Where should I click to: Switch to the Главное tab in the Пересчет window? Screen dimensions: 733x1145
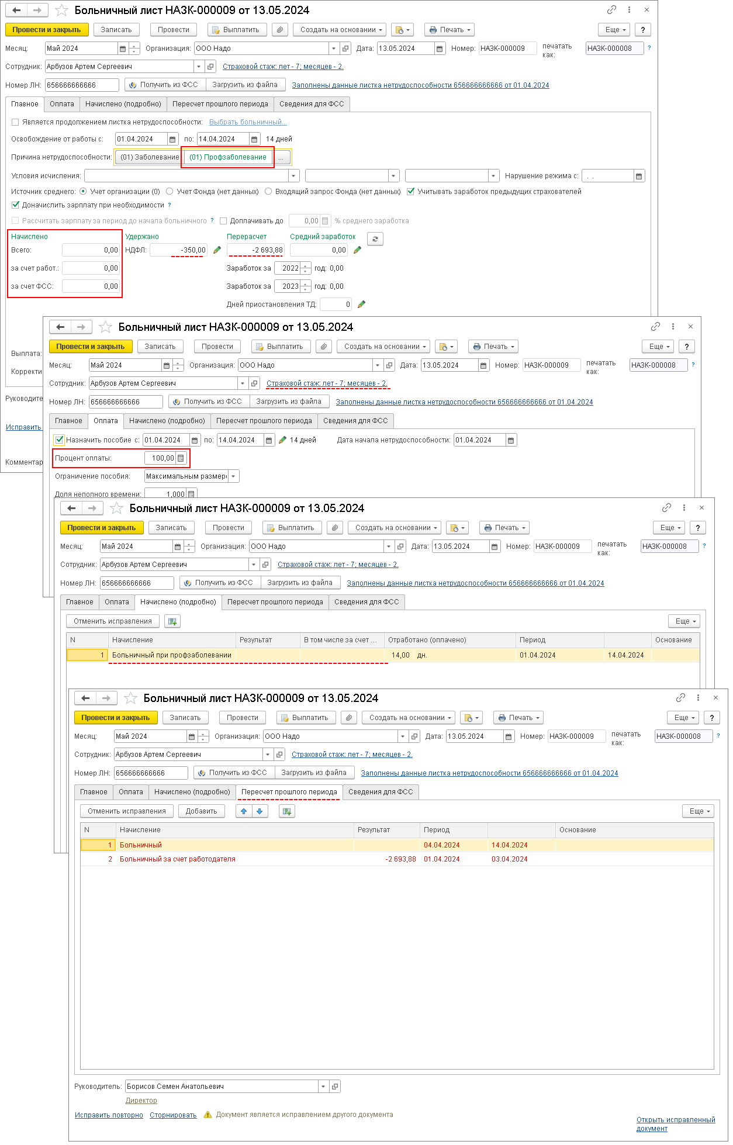tap(94, 792)
